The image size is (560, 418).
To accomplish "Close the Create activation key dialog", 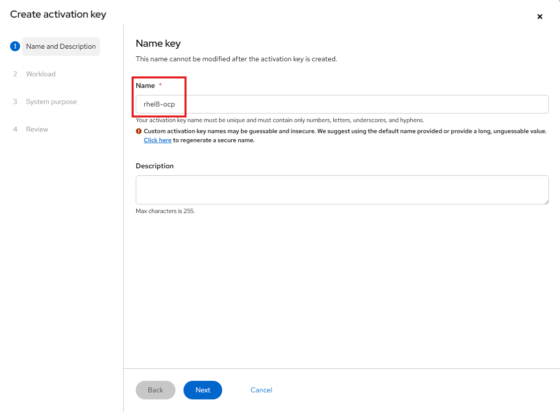I will (540, 17).
